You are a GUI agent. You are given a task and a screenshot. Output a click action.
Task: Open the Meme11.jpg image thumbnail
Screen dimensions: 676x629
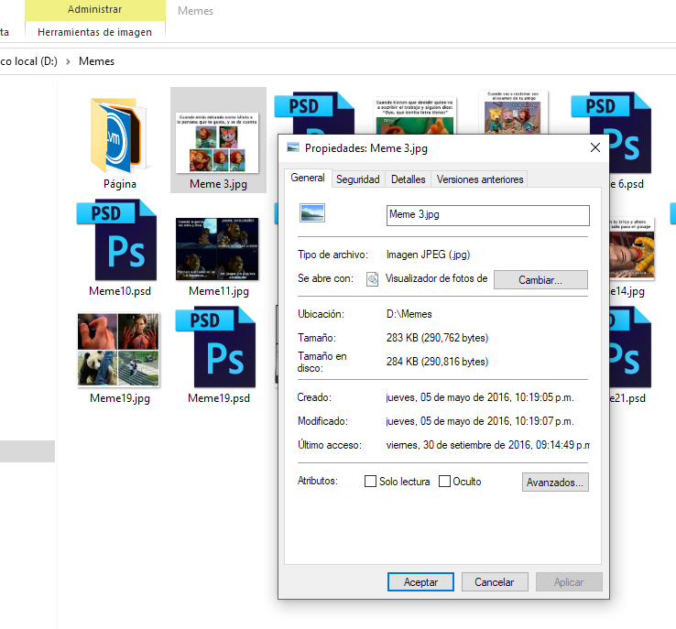point(218,248)
